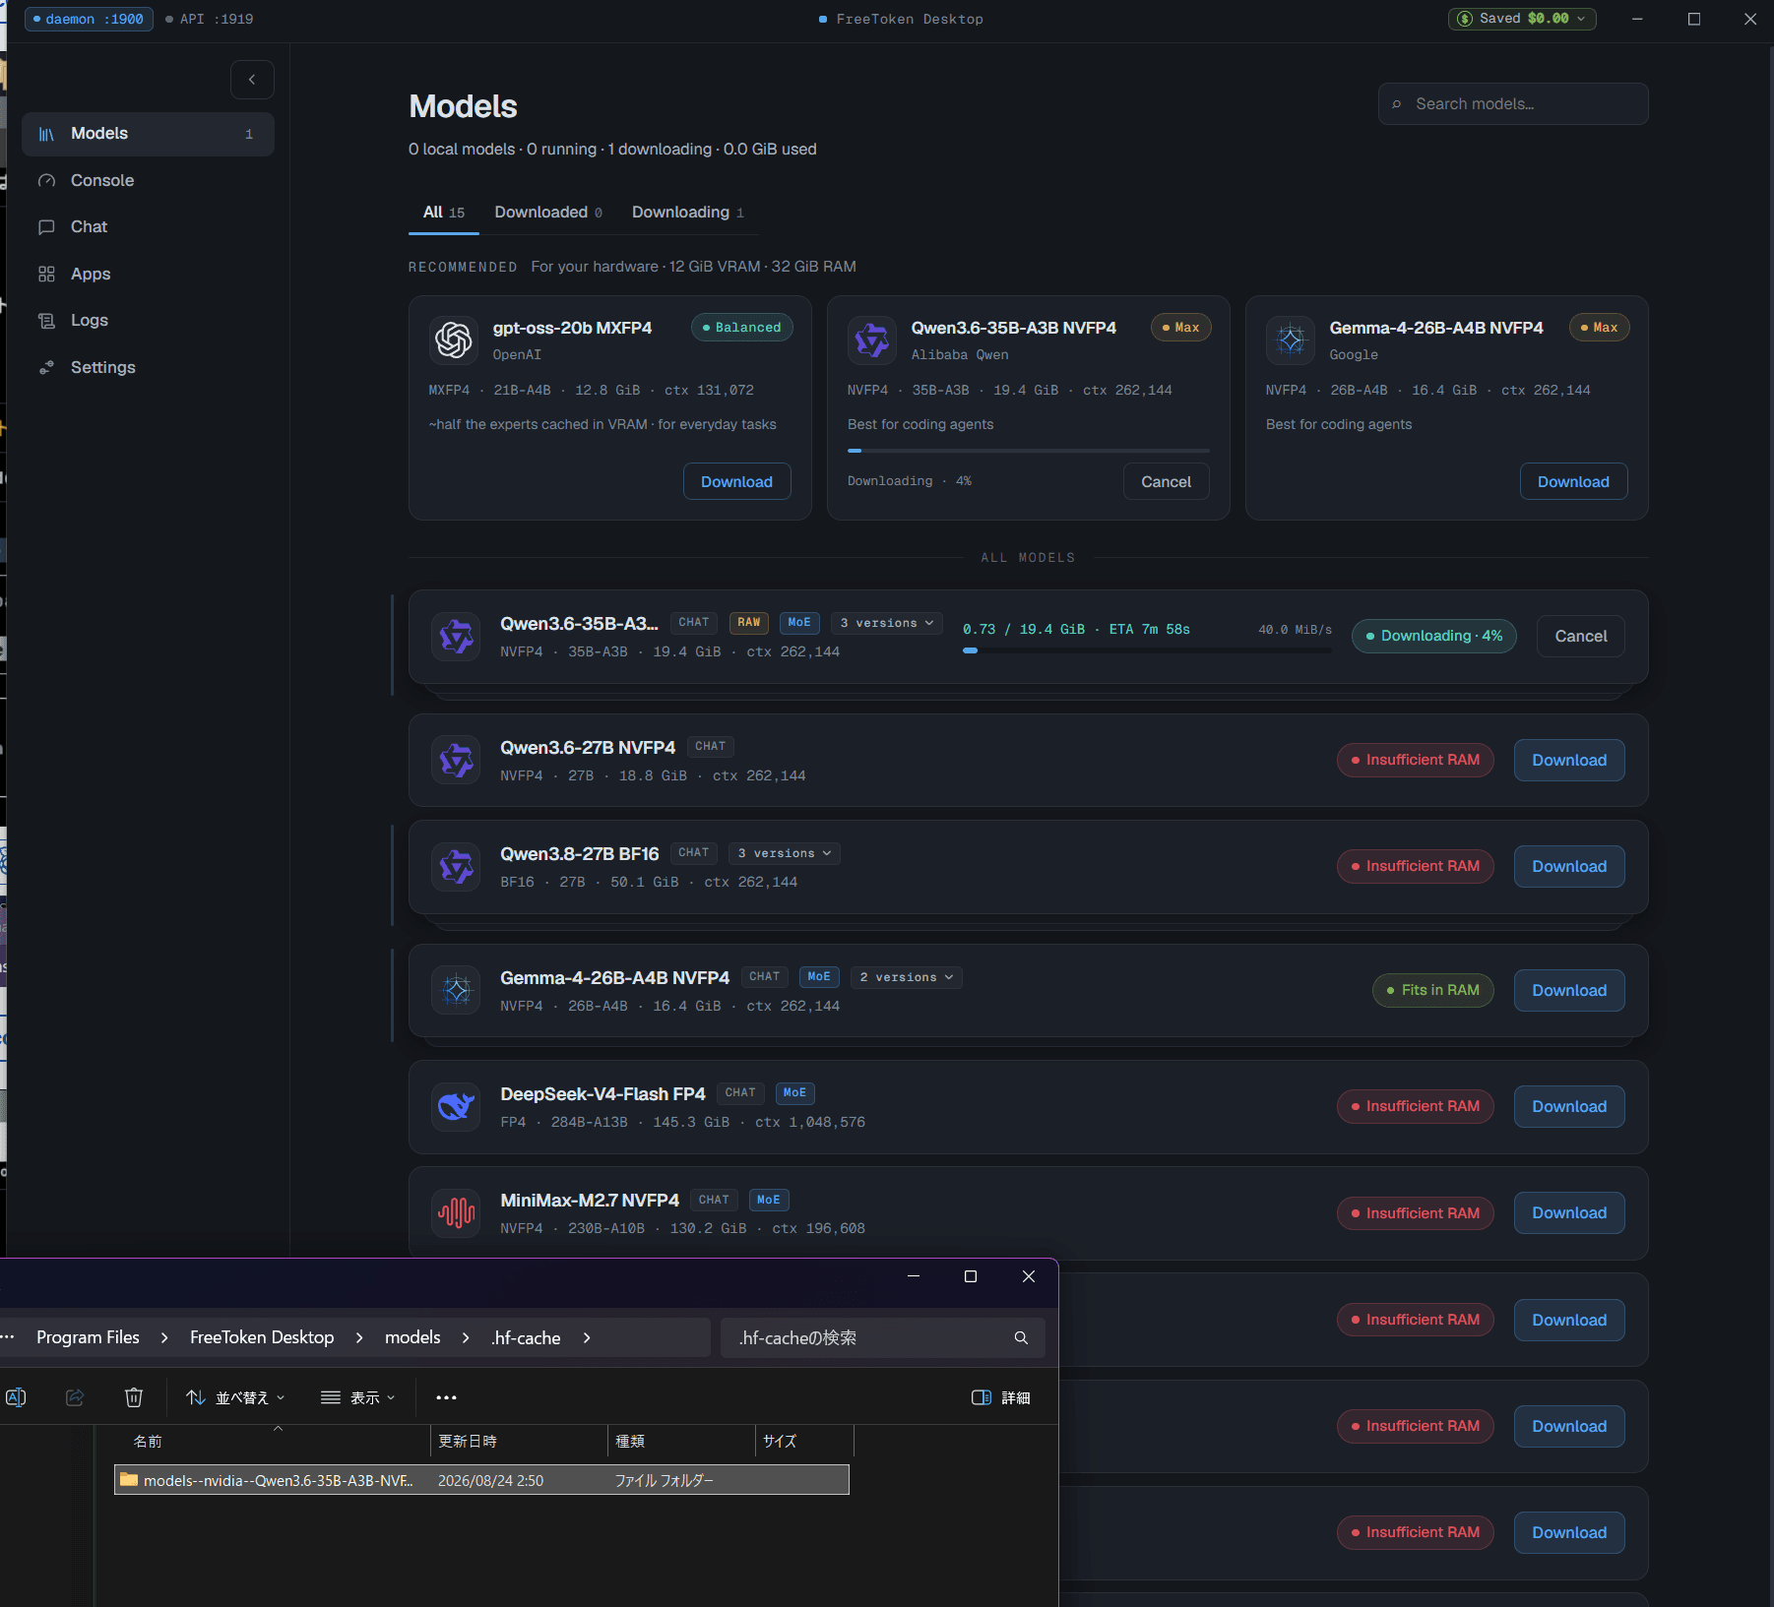Open the more options ellipsis in Explorer toolbar

[446, 1397]
